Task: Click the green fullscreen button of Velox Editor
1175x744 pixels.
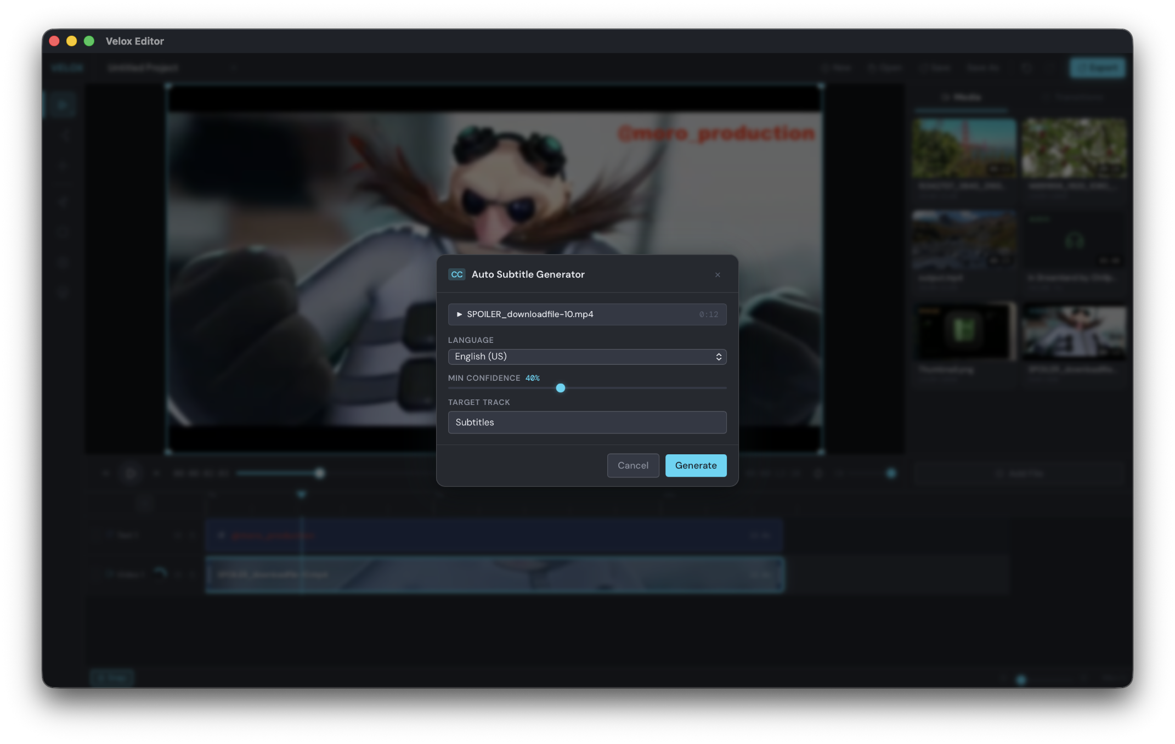Action: [89, 41]
